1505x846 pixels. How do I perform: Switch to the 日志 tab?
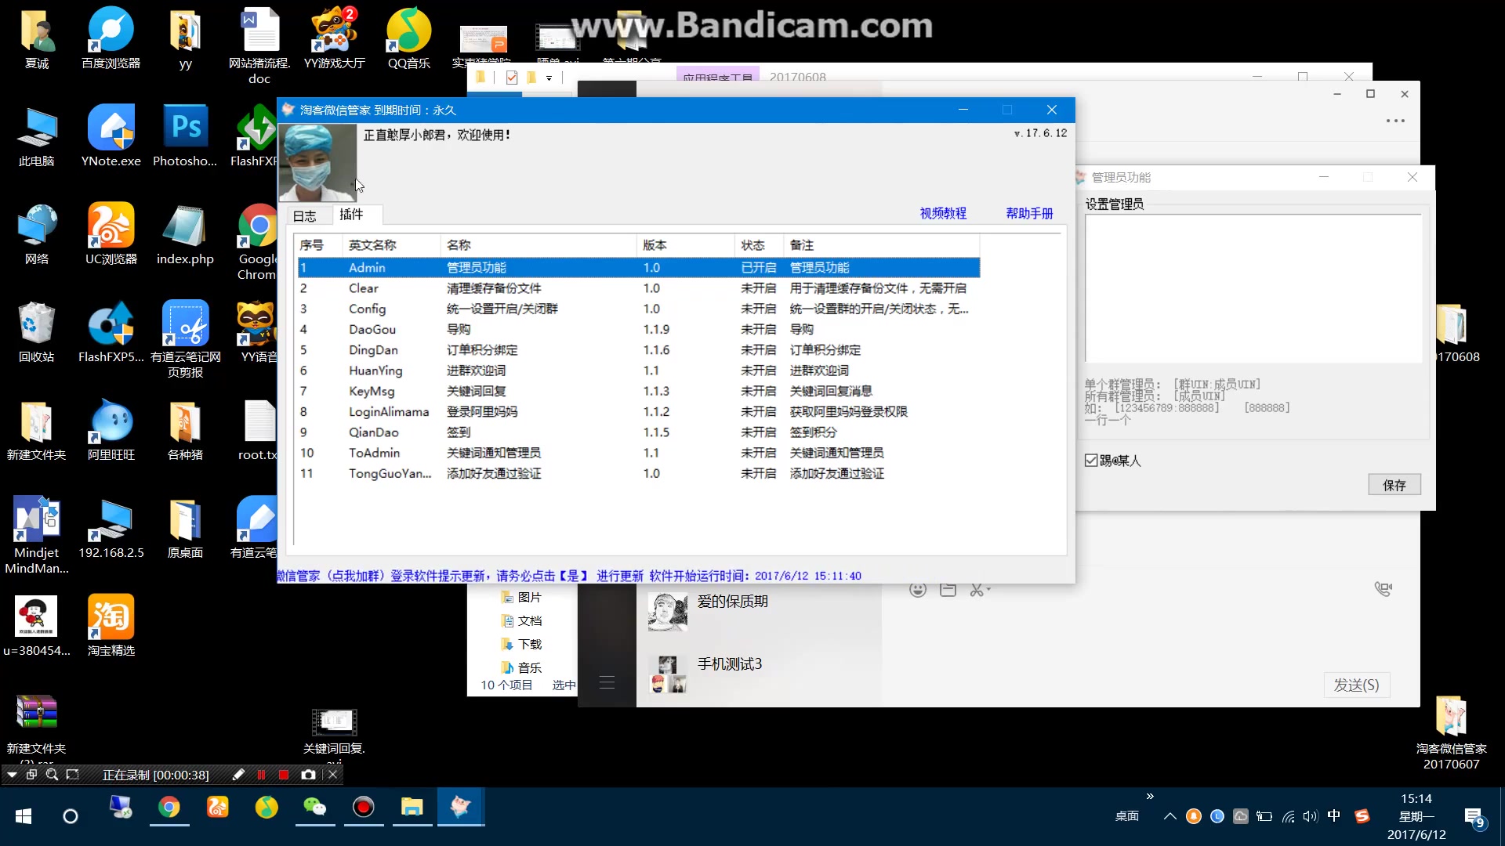click(x=304, y=215)
